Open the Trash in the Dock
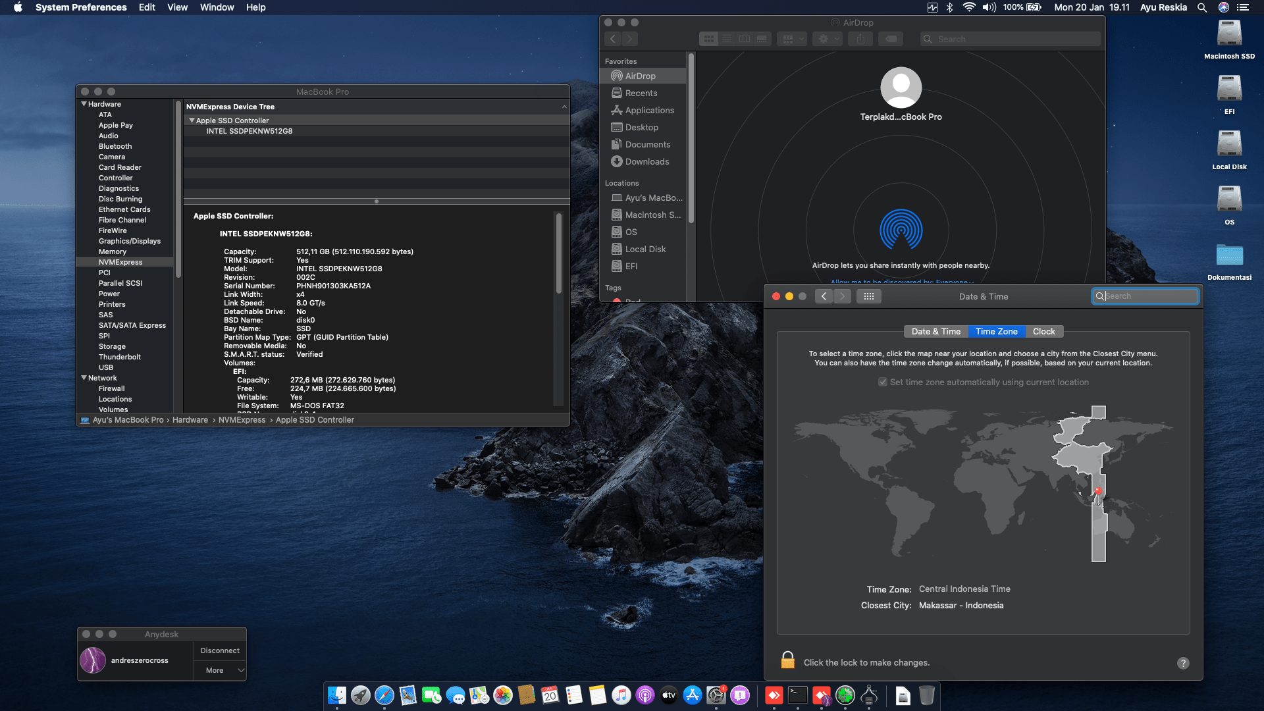Screen dimensions: 1264x711 (927, 695)
